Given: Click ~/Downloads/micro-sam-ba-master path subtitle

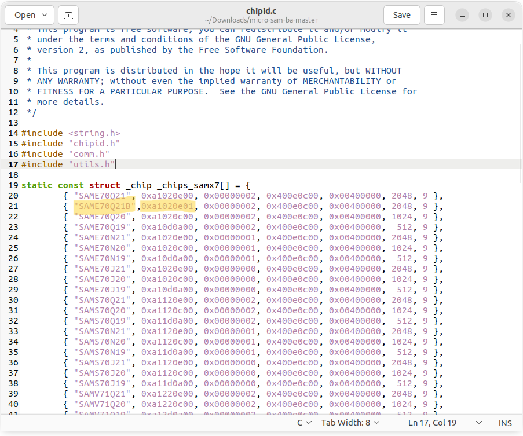Looking at the screenshot, I should [261, 20].
